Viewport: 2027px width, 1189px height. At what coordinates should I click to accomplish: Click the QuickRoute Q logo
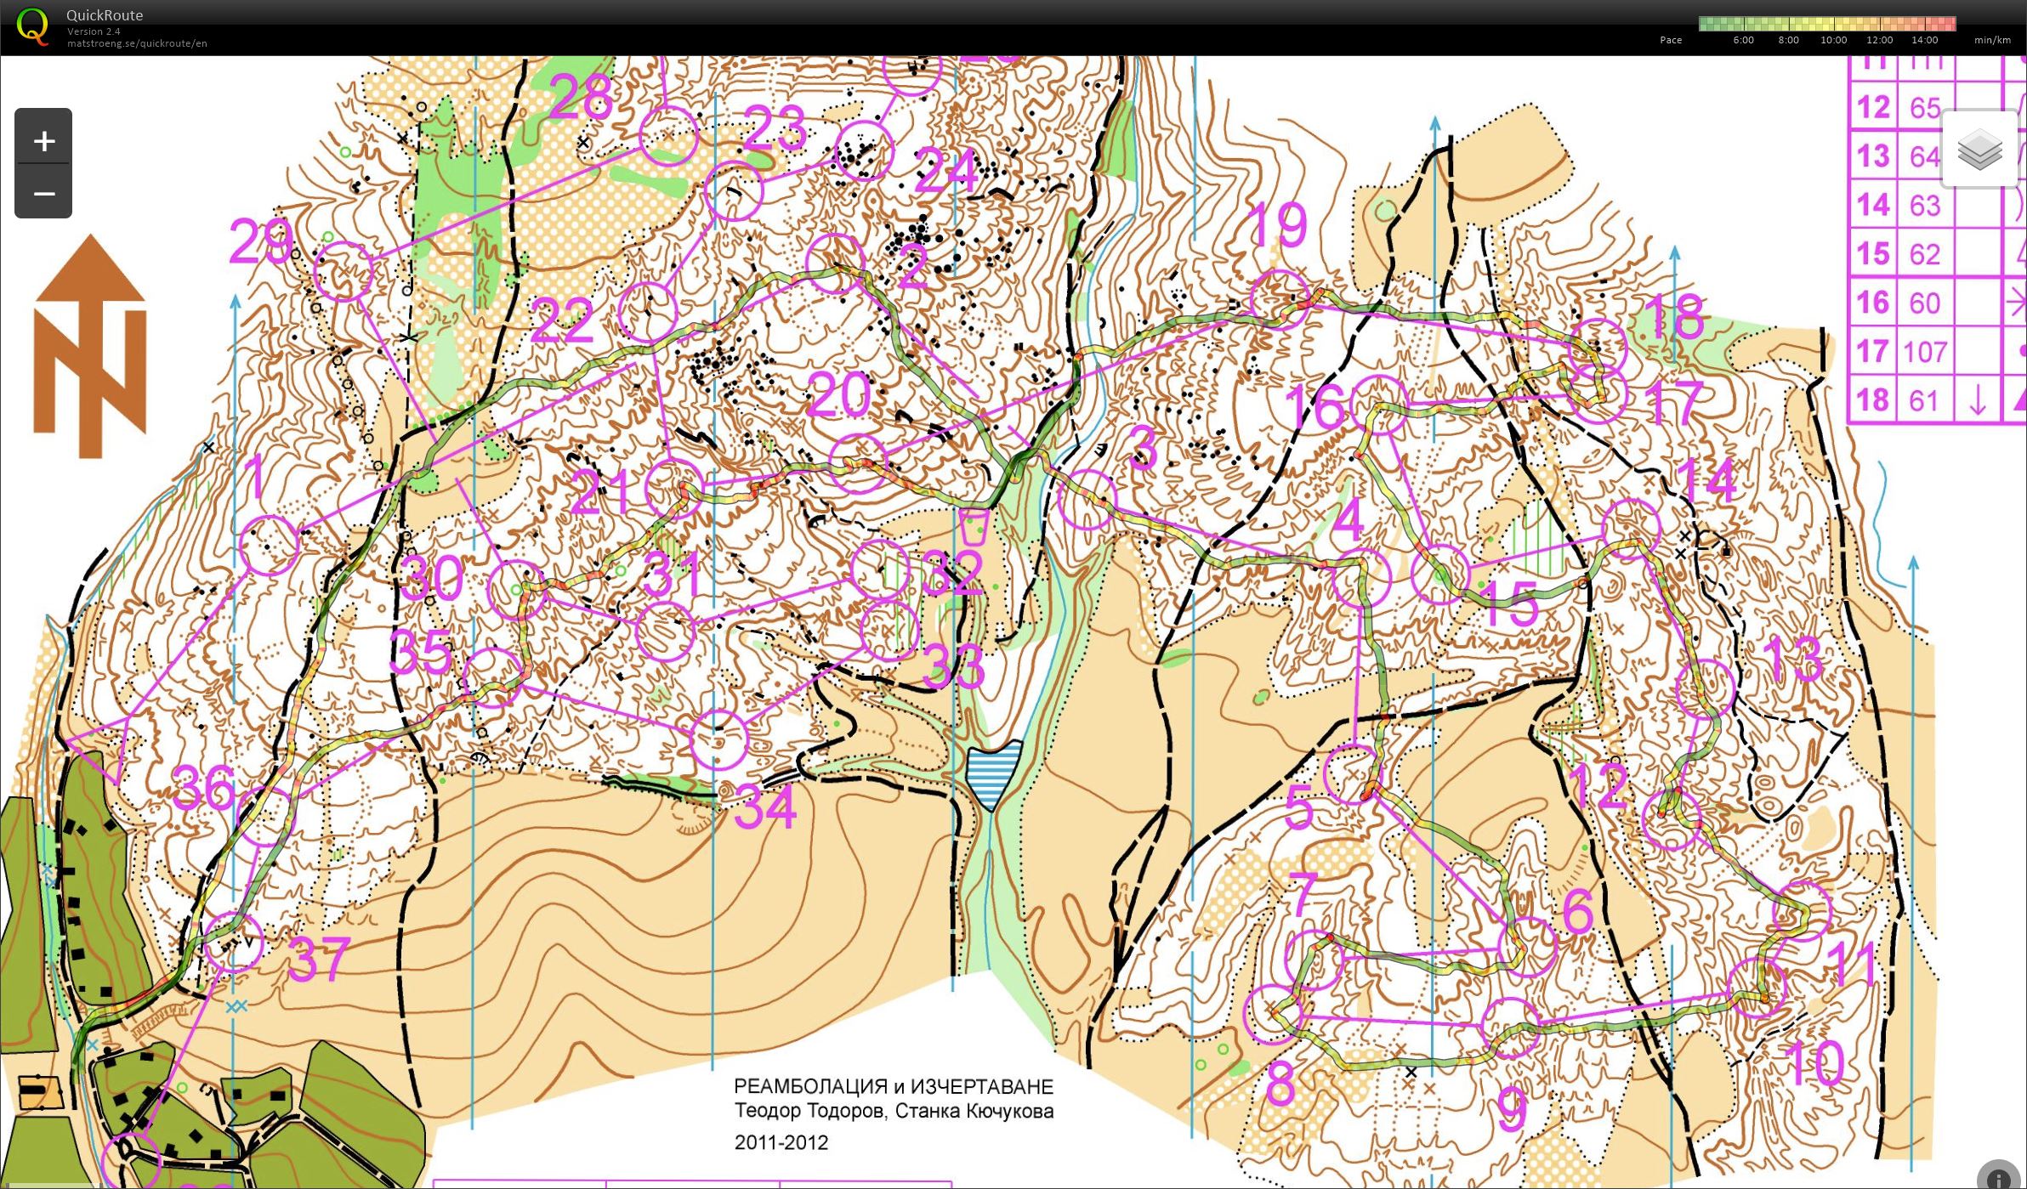pos(32,25)
